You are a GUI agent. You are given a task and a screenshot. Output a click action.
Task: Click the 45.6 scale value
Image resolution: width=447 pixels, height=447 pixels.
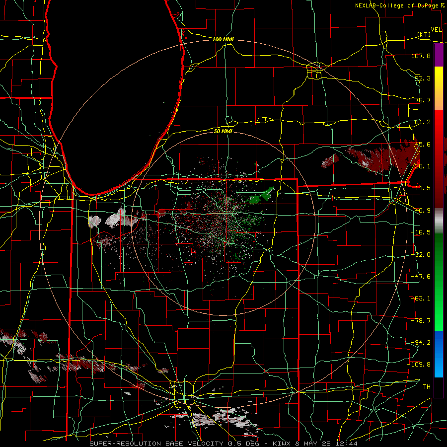tap(423, 144)
